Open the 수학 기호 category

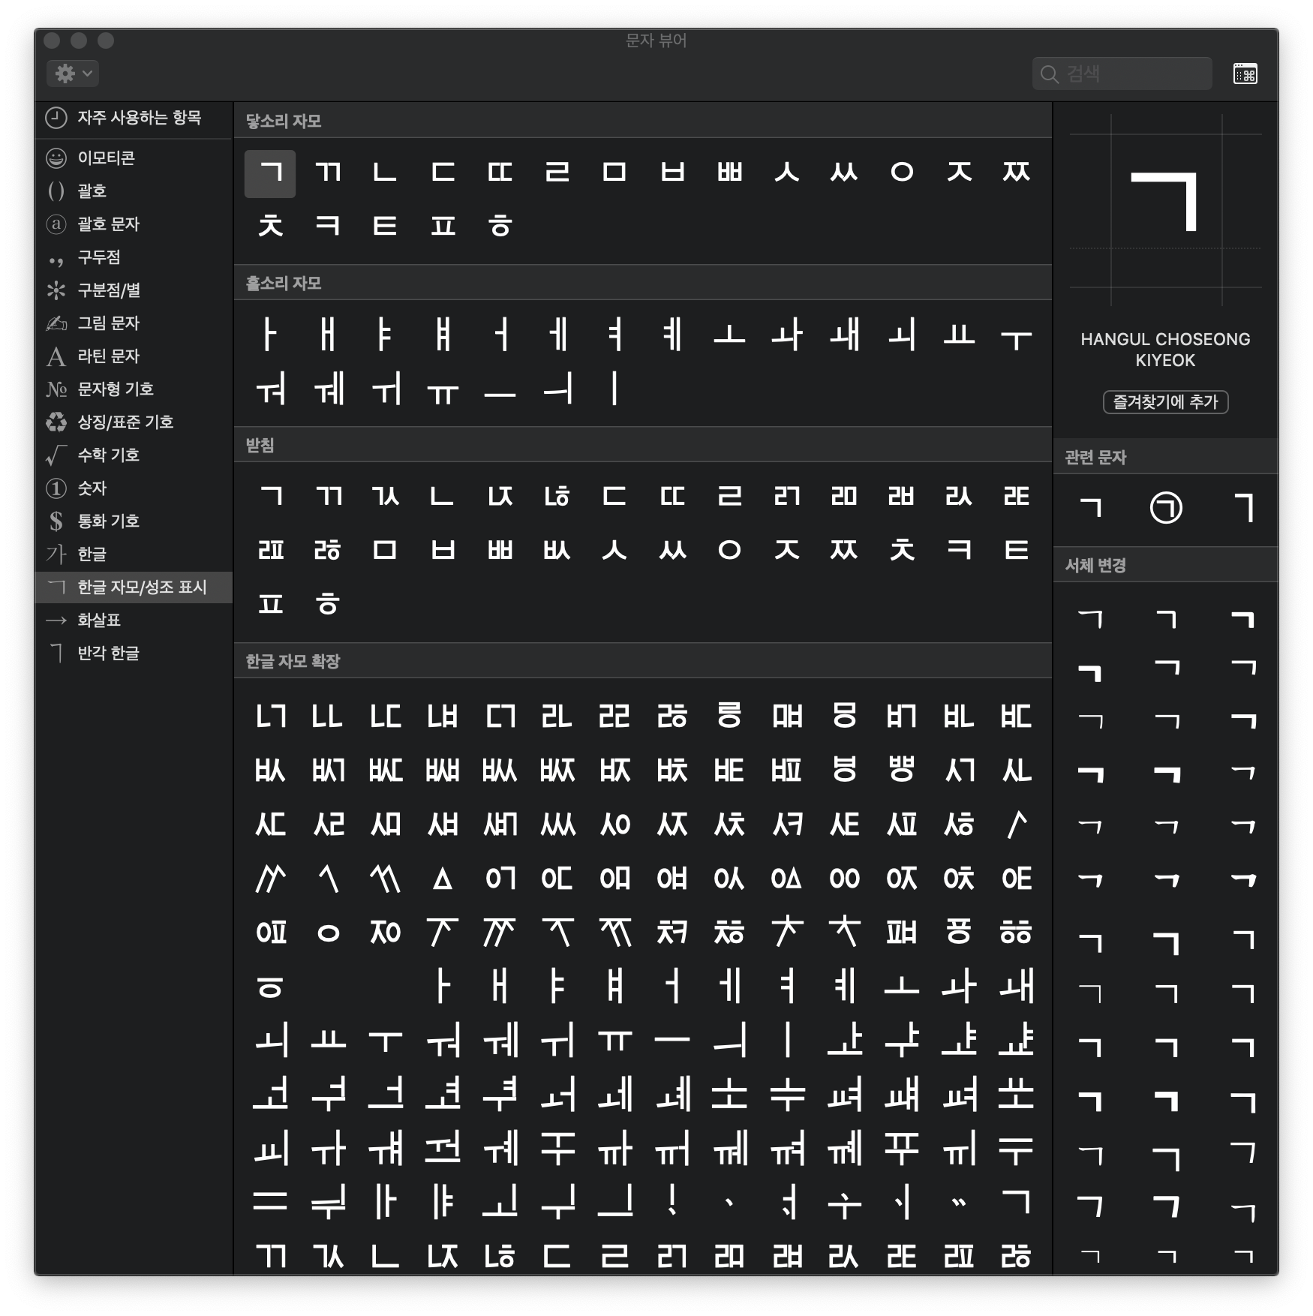[x=134, y=455]
